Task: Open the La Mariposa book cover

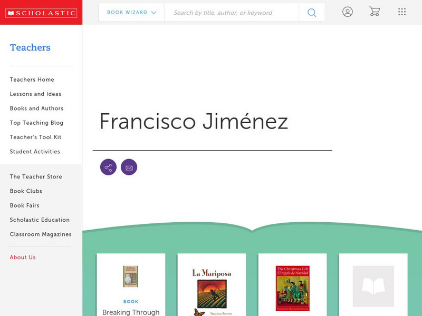Action: coord(213,284)
